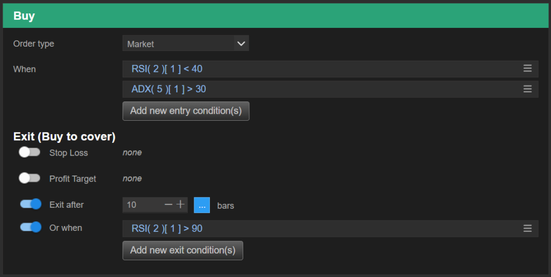Open hamburger menu for RSI > 90 exit condition
Screen dimensions: 551x277
527,229
